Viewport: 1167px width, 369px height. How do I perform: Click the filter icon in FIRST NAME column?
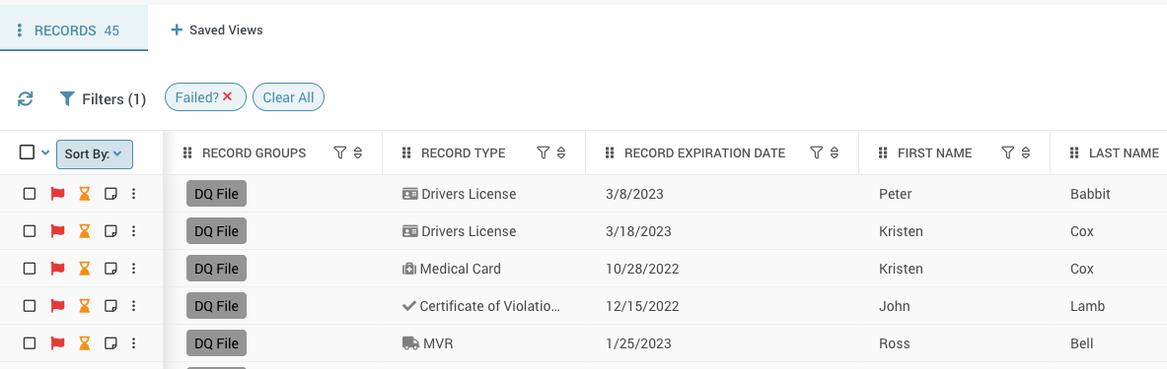(x=1008, y=153)
